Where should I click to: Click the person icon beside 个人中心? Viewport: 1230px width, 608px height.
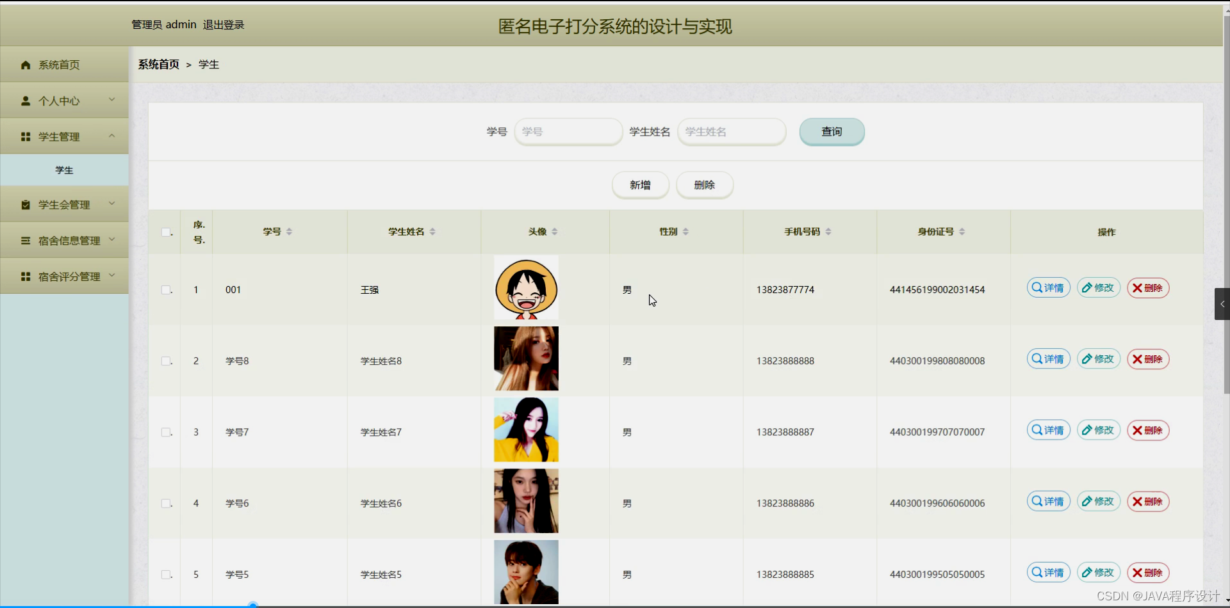pos(26,100)
